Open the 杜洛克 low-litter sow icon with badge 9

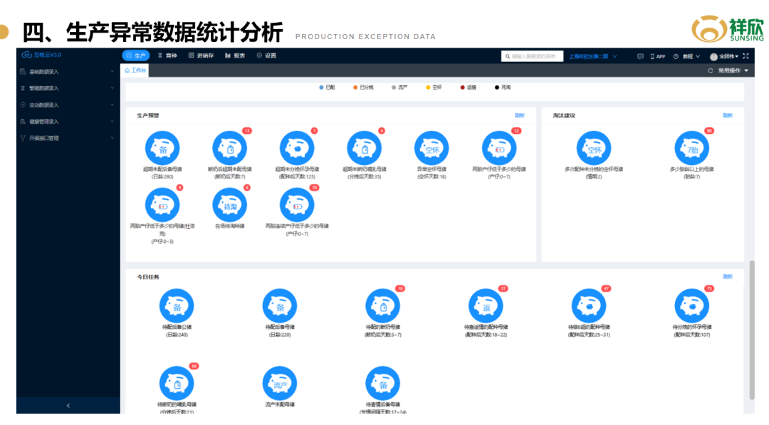[x=162, y=205]
